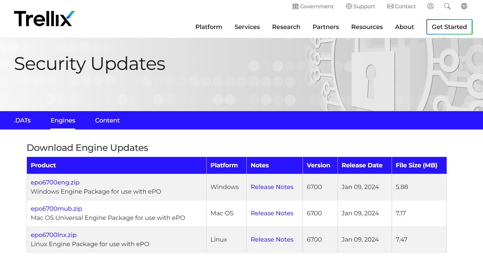Viewport: 483px width, 266px height.
Task: Switch to the Content tab
Action: pos(107,120)
